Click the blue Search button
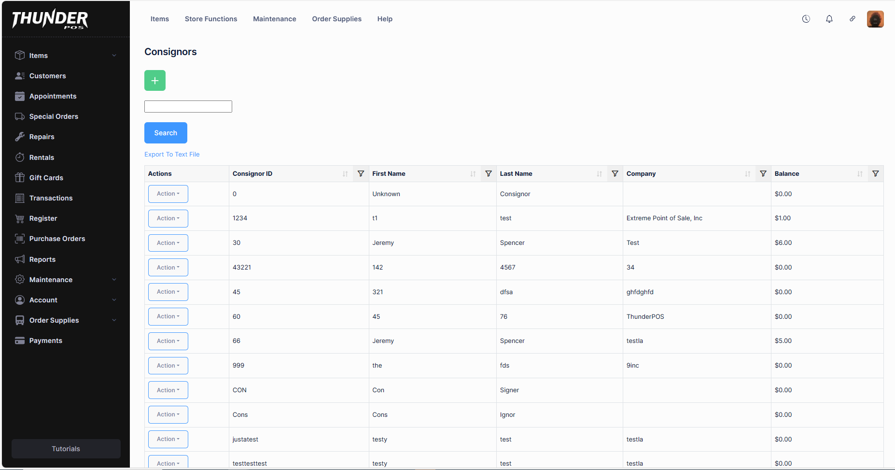The height and width of the screenshot is (470, 895). pyautogui.click(x=166, y=133)
